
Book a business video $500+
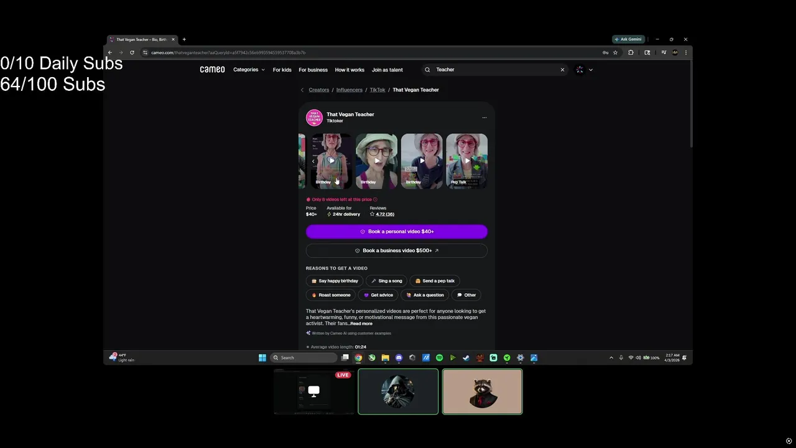(x=397, y=251)
